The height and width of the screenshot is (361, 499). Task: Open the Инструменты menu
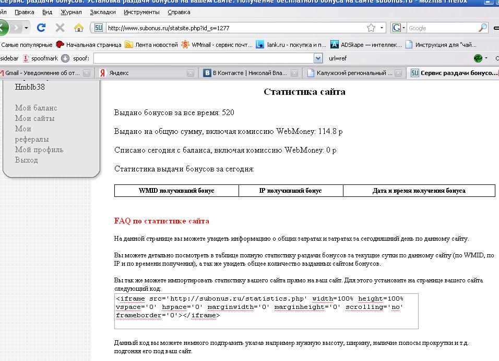141,11
